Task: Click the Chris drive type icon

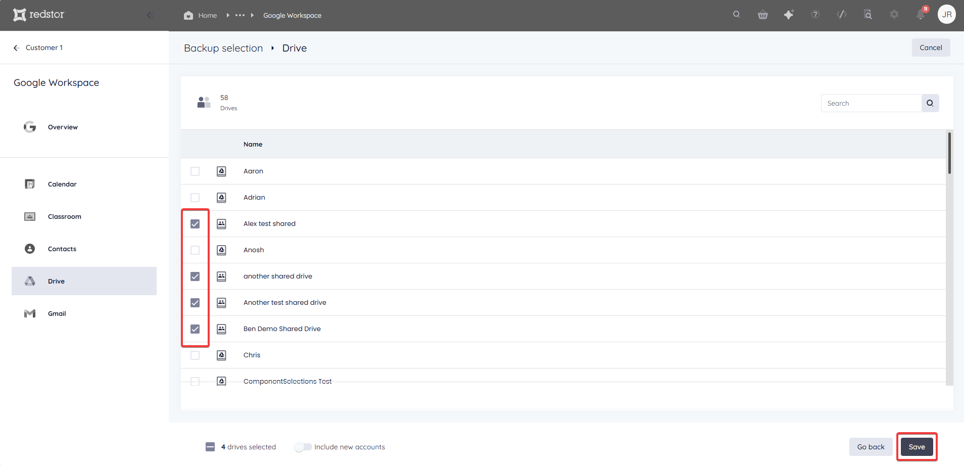Action: point(221,355)
